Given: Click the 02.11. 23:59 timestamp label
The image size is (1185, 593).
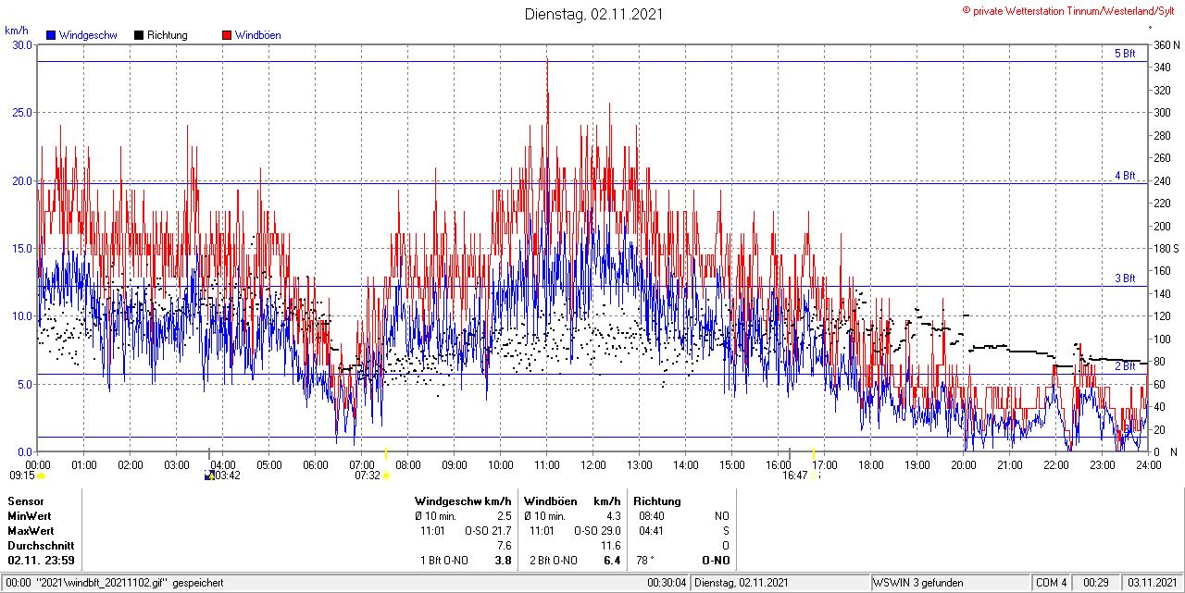Looking at the screenshot, I should coord(41,561).
